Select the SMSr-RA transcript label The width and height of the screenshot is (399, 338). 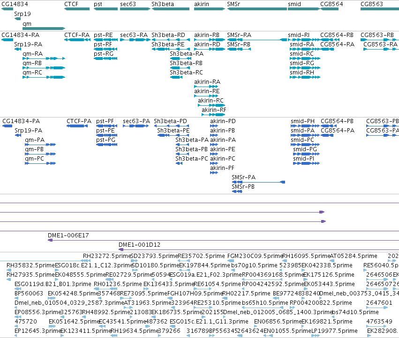[239, 35]
